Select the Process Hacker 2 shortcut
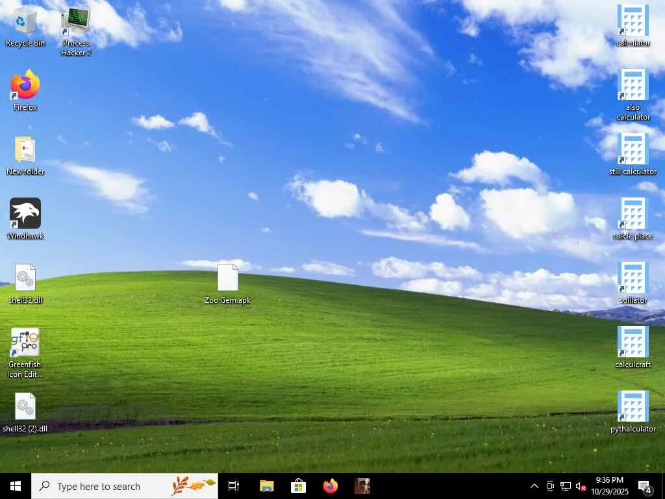 pyautogui.click(x=76, y=32)
